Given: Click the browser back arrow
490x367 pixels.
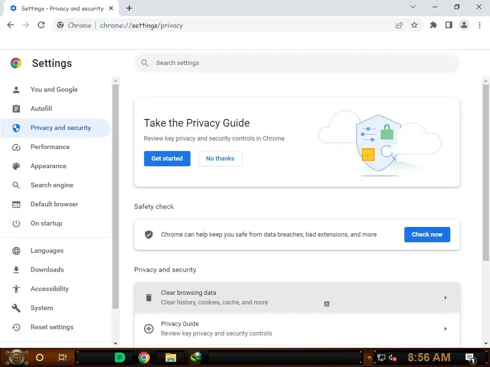Looking at the screenshot, I should click(x=11, y=25).
